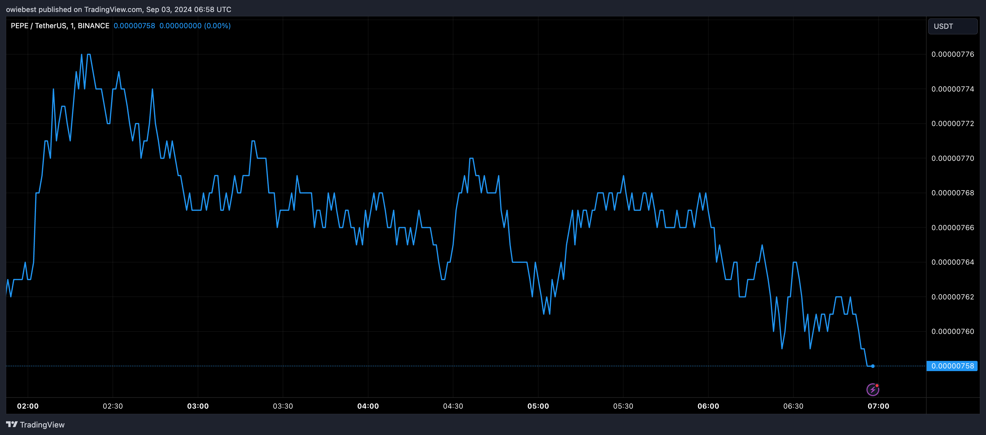Click the 0.00000764 price axis label
Image resolution: width=986 pixels, height=435 pixels.
coord(953,262)
